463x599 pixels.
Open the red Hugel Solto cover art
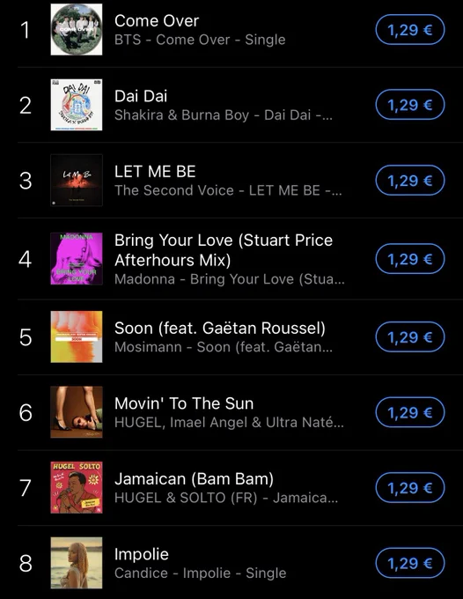[x=77, y=487]
